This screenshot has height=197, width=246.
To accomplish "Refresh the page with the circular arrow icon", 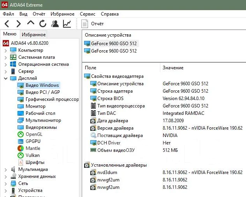I will (x=43, y=24).
